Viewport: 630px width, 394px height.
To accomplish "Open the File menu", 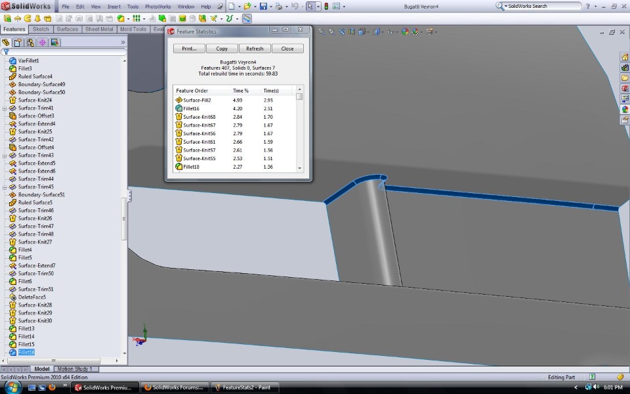I will click(66, 7).
